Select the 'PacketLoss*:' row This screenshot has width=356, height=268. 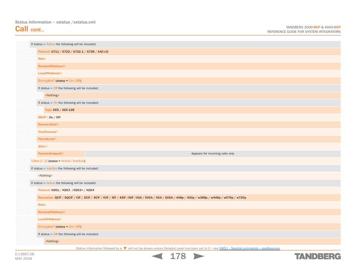[x=188, y=139]
